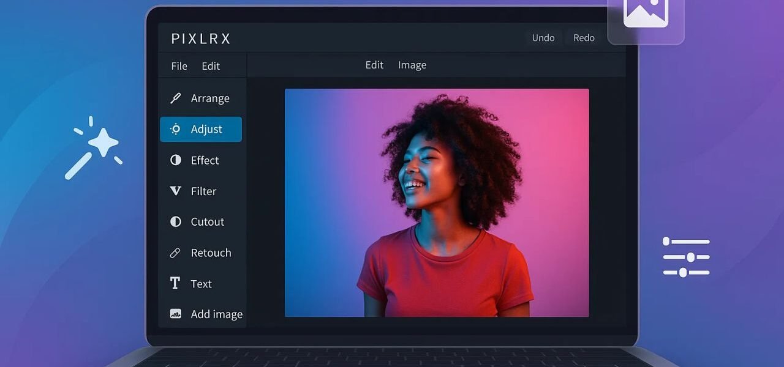784x367 pixels.
Task: Click the Retouch brush icon
Action: 176,252
